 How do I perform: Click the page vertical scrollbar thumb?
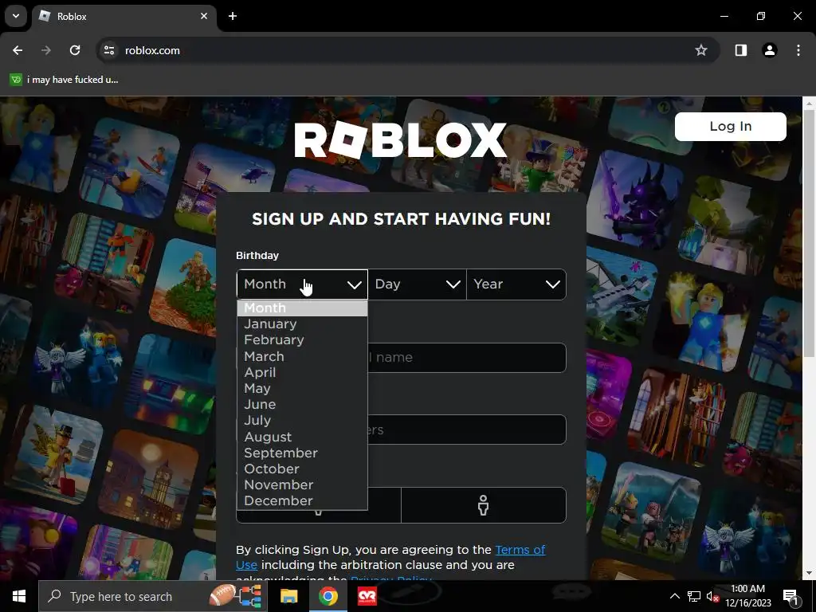pyautogui.click(x=809, y=233)
